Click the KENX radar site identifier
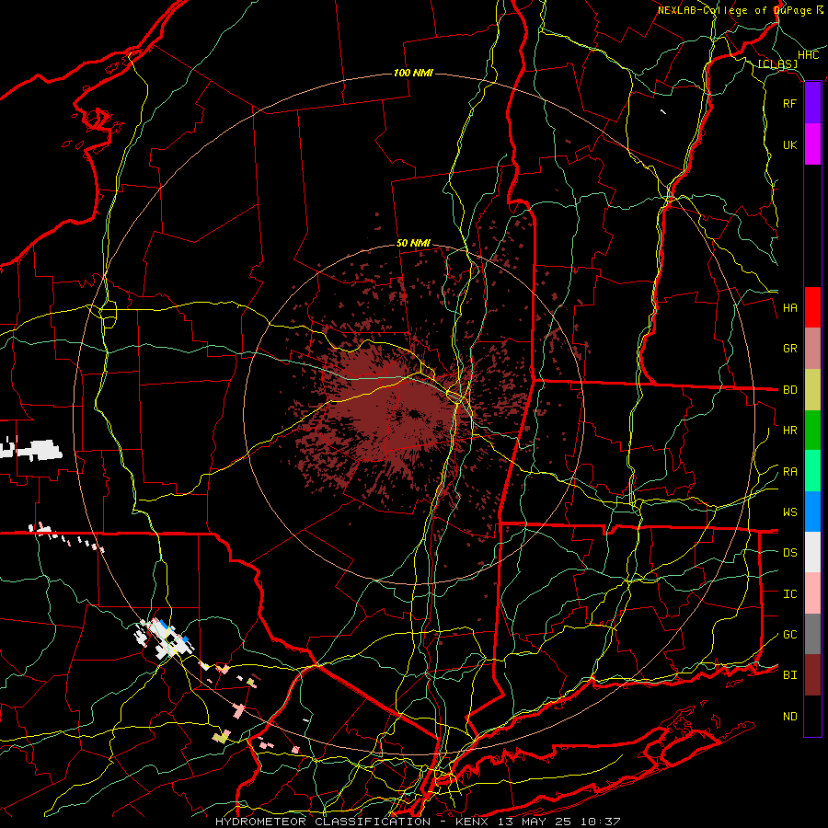 coord(474,822)
